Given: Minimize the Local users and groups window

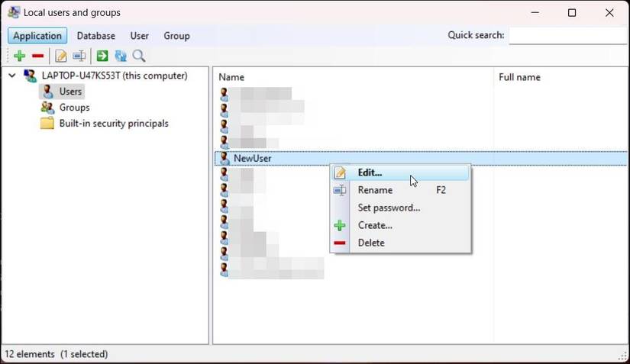Looking at the screenshot, I should (x=535, y=13).
